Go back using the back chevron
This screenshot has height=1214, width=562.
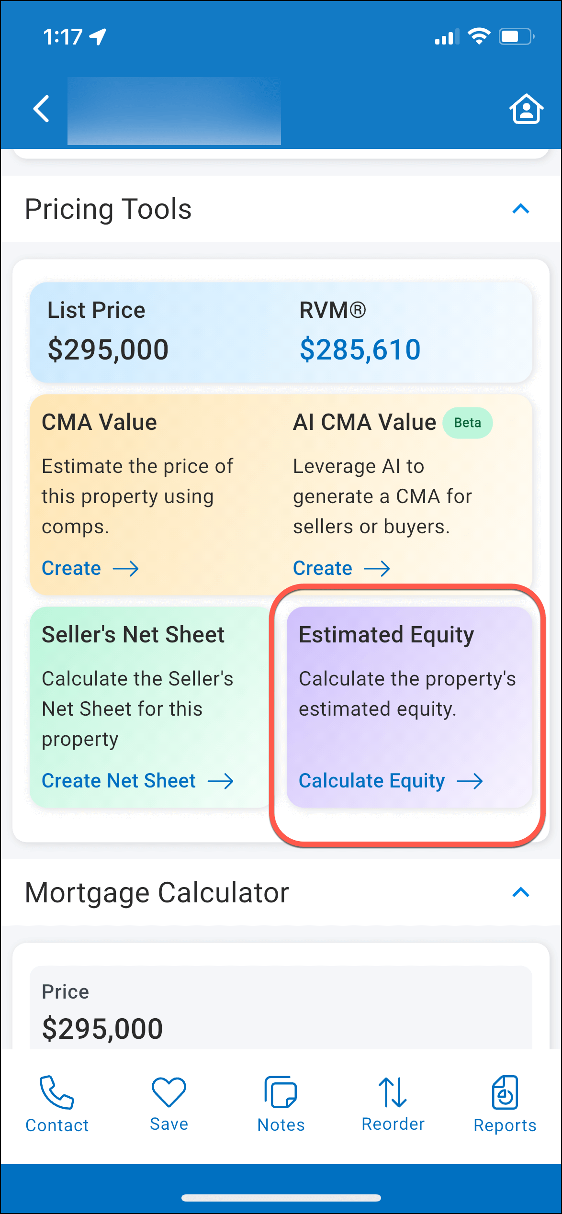[x=42, y=109]
